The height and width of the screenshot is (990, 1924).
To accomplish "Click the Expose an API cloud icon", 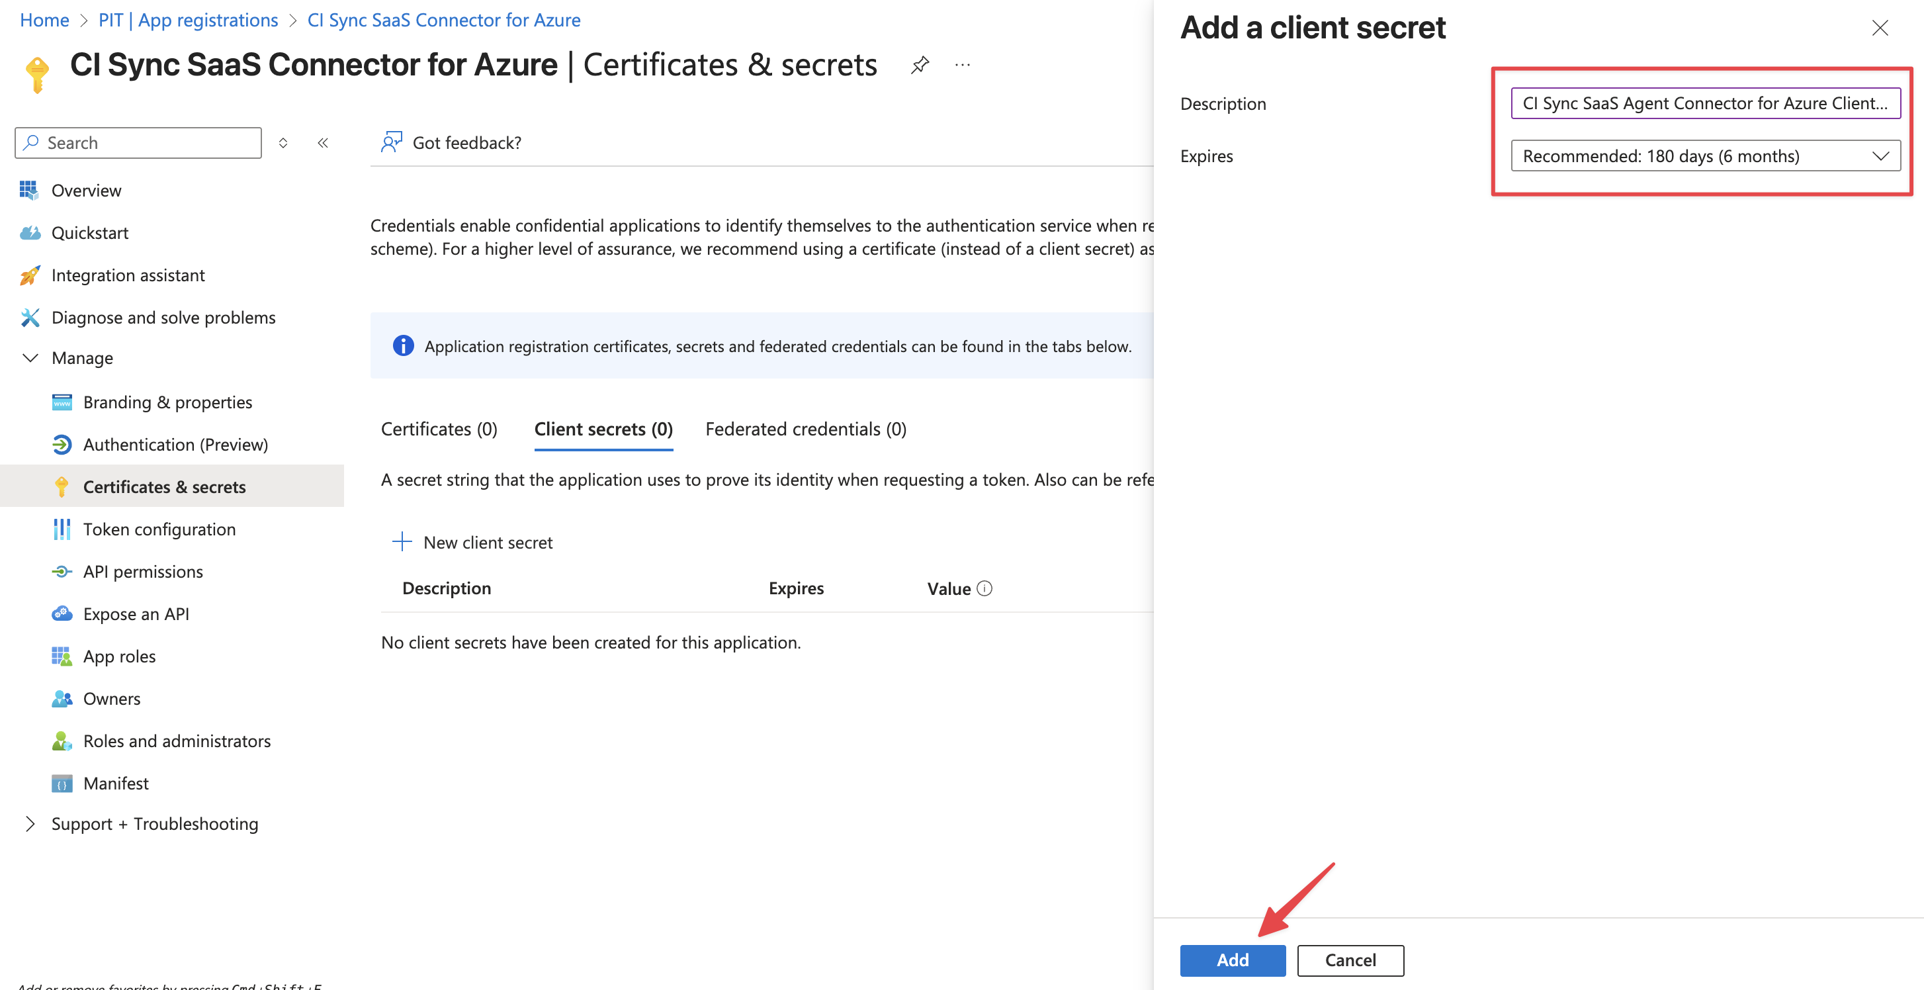I will [x=62, y=613].
